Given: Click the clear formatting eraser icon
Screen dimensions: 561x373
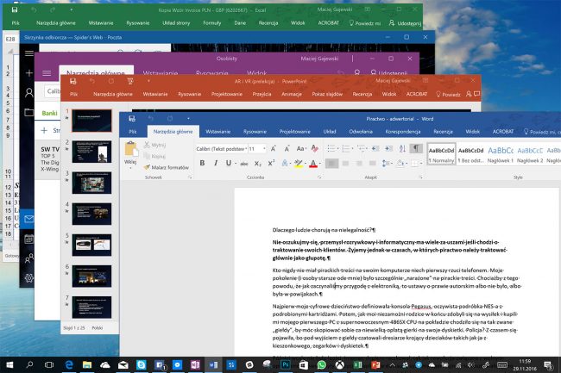Looking at the screenshot, I should point(315,148).
